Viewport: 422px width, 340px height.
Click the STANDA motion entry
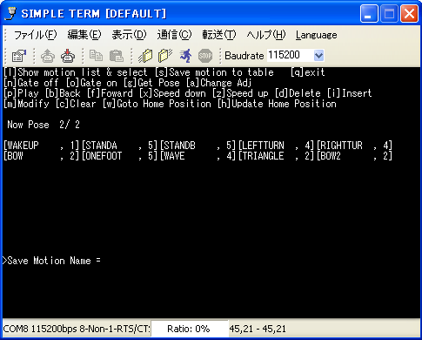(119, 146)
